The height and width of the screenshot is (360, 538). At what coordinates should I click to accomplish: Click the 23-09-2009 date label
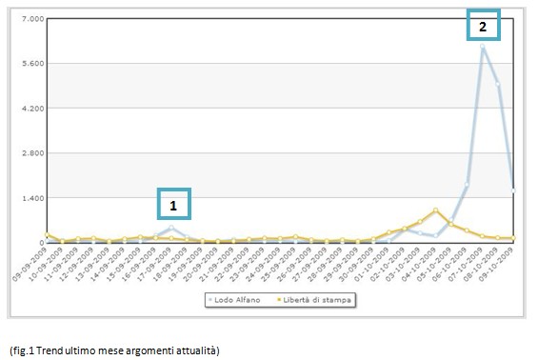point(248,265)
